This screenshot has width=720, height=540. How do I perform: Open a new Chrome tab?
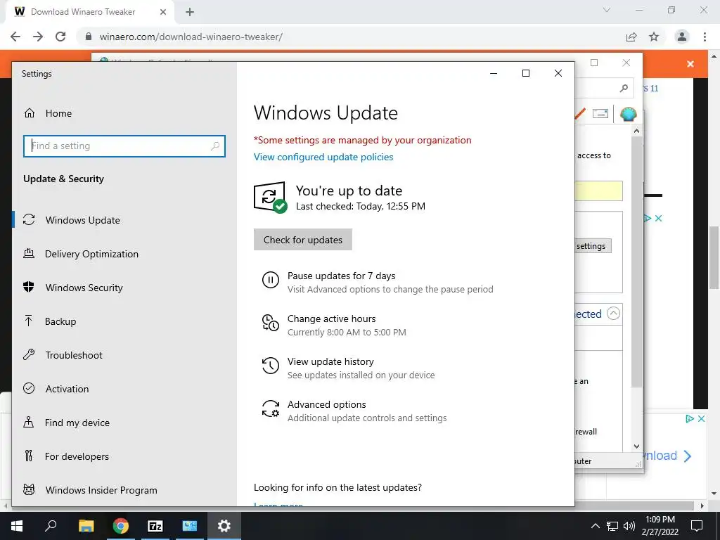coord(190,12)
